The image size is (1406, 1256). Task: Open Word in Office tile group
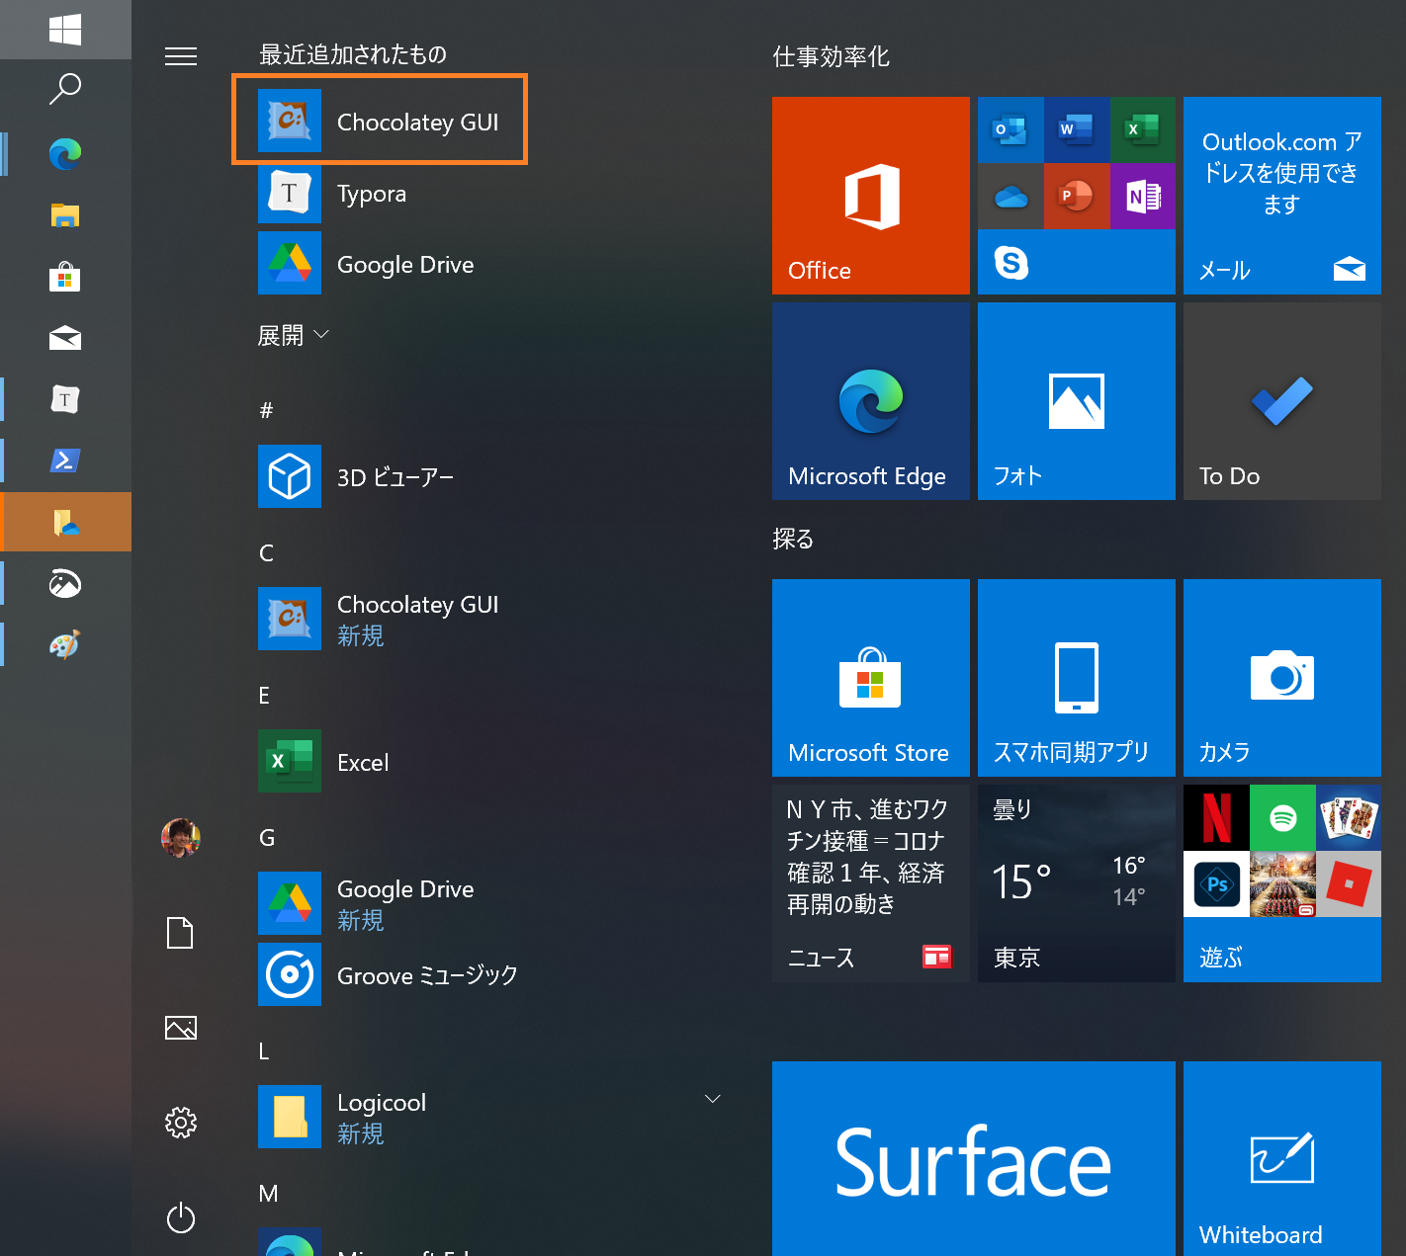click(1077, 129)
